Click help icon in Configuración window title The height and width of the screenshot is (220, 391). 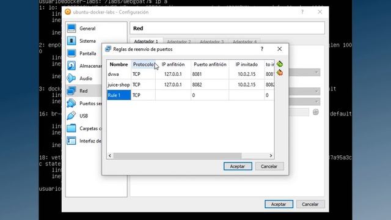(302, 12)
